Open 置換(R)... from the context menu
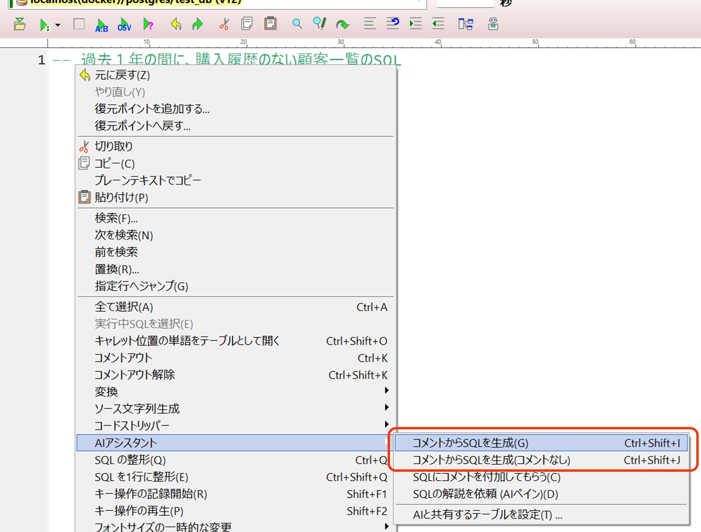The image size is (701, 532). pyautogui.click(x=236, y=269)
